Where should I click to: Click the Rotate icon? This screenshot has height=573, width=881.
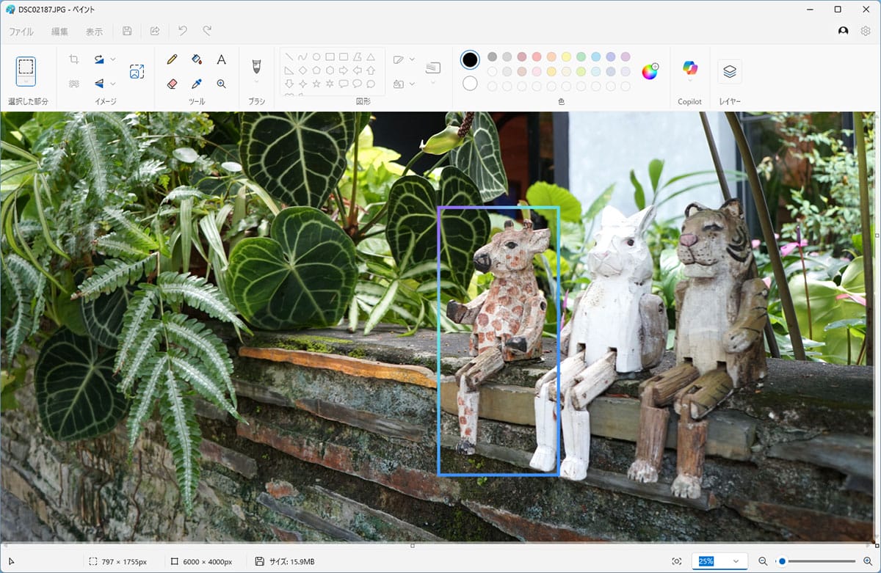coord(99,59)
